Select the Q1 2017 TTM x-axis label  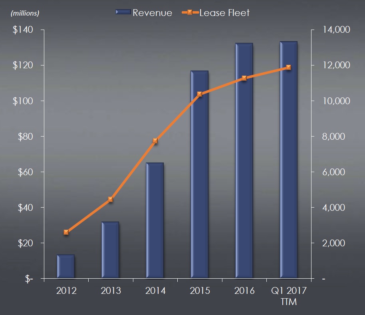click(x=288, y=296)
